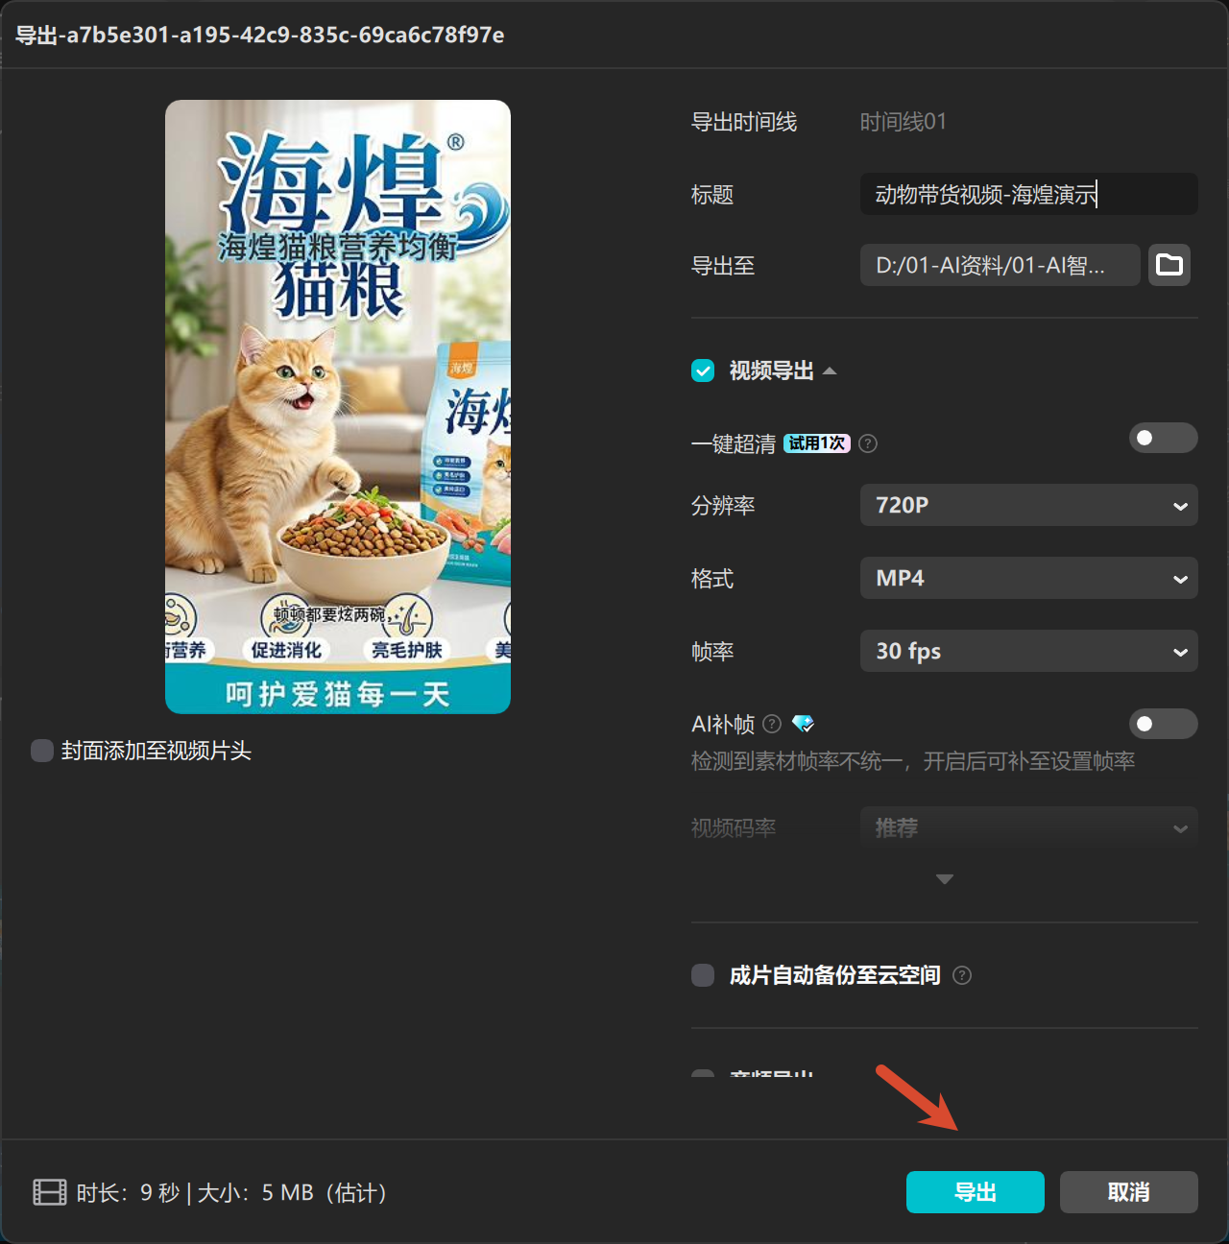The height and width of the screenshot is (1244, 1229).
Task: Open folder browser beside export path
Action: (x=1169, y=265)
